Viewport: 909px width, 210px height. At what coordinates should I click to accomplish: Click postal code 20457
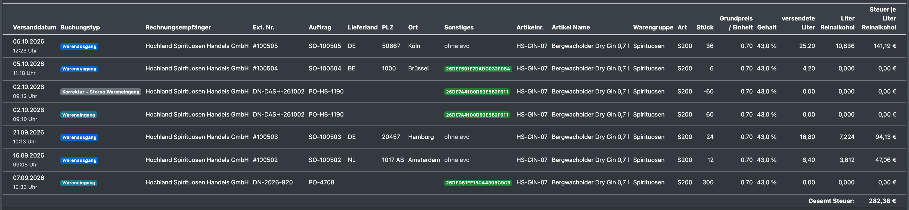click(x=391, y=137)
